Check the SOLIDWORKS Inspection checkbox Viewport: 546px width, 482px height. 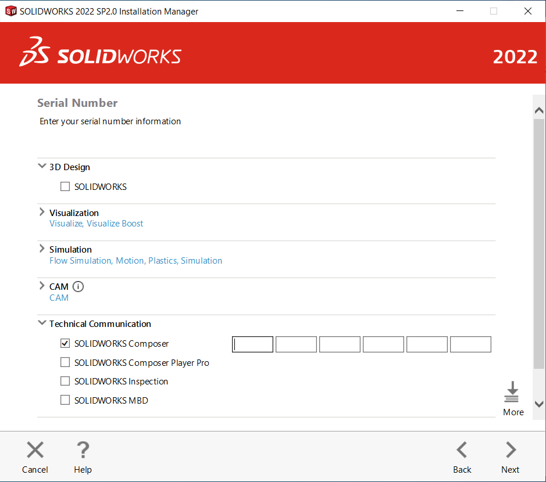click(65, 381)
